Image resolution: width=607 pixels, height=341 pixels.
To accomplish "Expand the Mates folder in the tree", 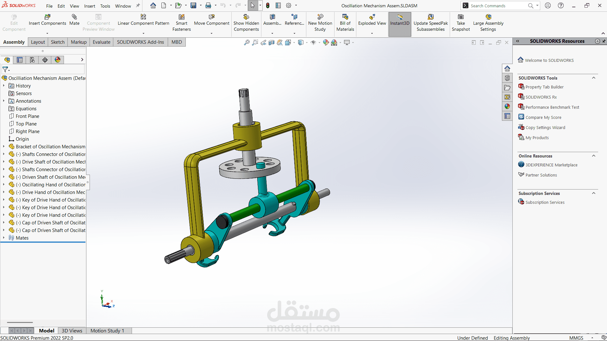I will 4,238.
